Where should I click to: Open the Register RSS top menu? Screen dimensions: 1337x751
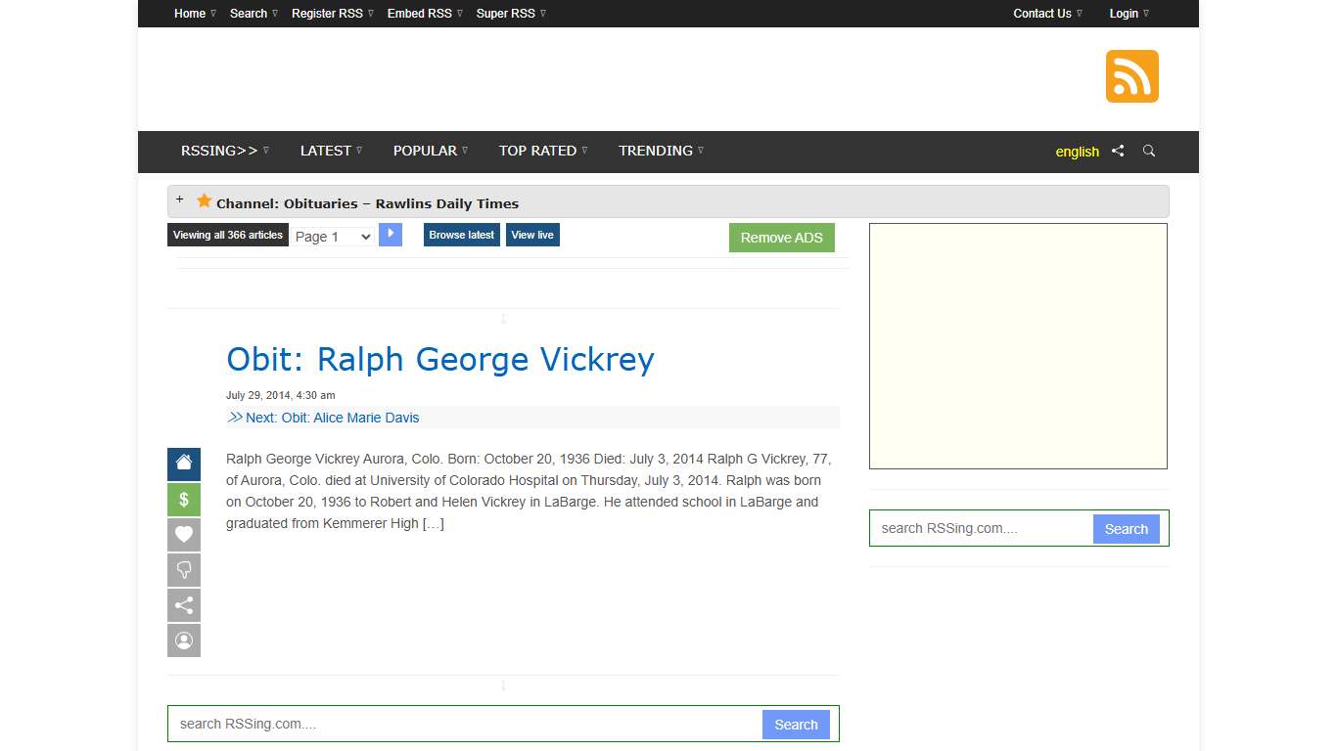(x=332, y=14)
